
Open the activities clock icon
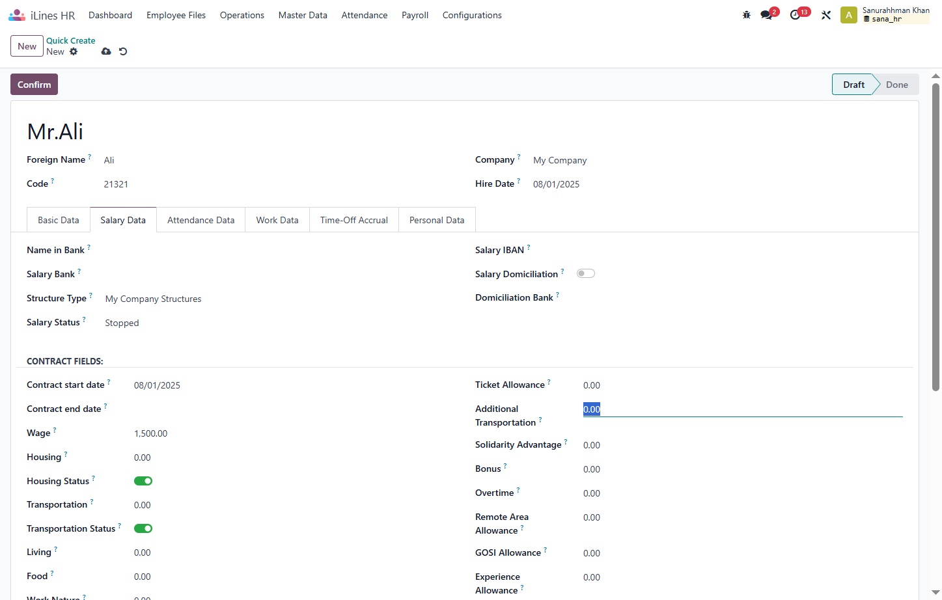pyautogui.click(x=796, y=15)
